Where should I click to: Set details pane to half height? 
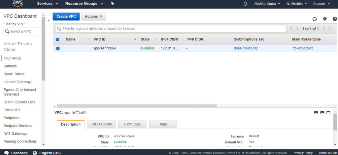pyautogui.click(x=322, y=113)
